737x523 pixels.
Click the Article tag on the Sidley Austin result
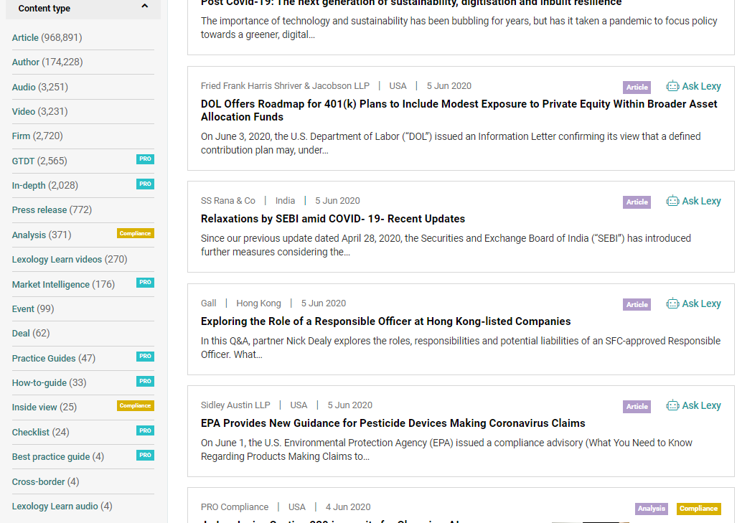tap(637, 406)
